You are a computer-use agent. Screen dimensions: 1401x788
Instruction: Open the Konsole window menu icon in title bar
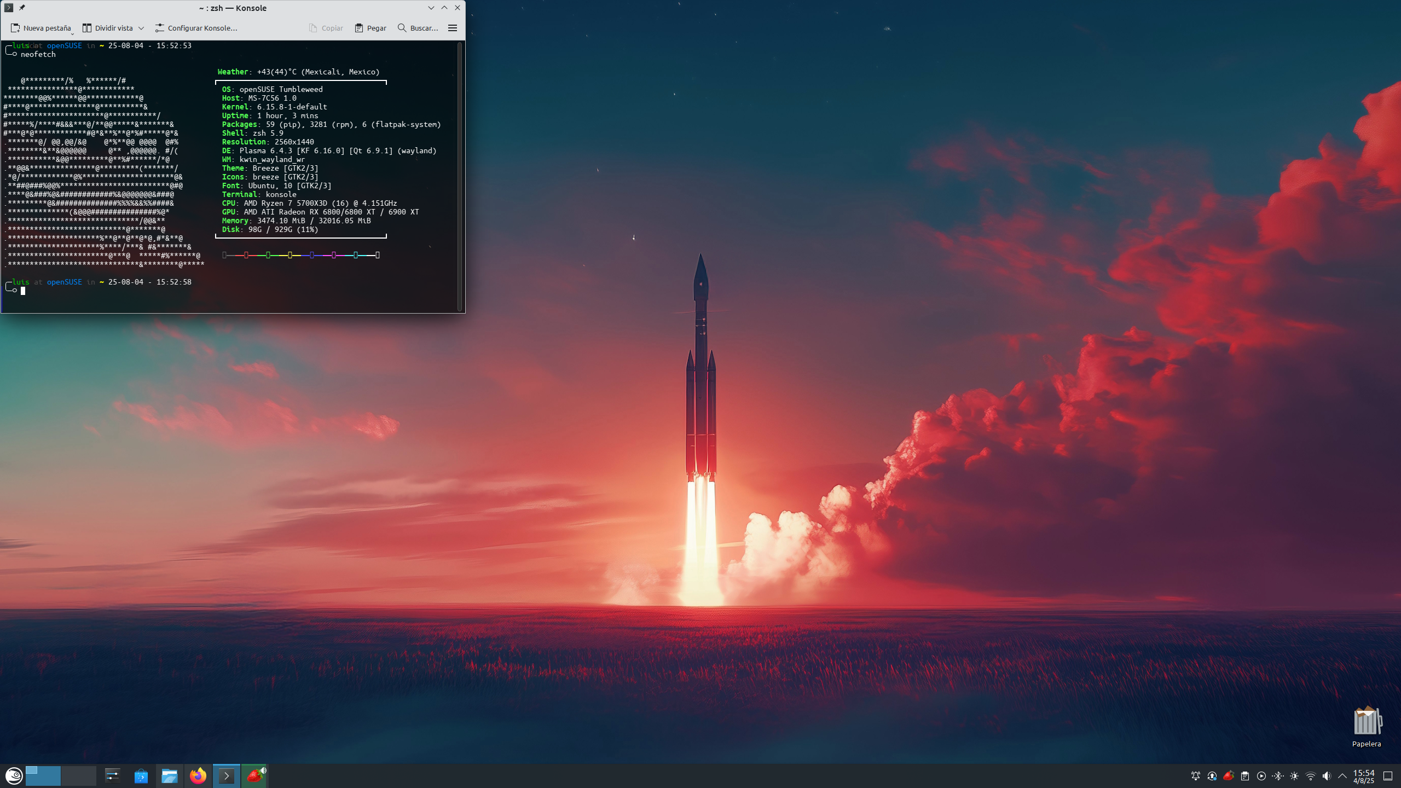click(x=9, y=8)
